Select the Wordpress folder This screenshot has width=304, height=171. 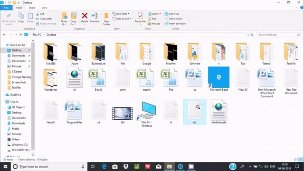(x=50, y=78)
